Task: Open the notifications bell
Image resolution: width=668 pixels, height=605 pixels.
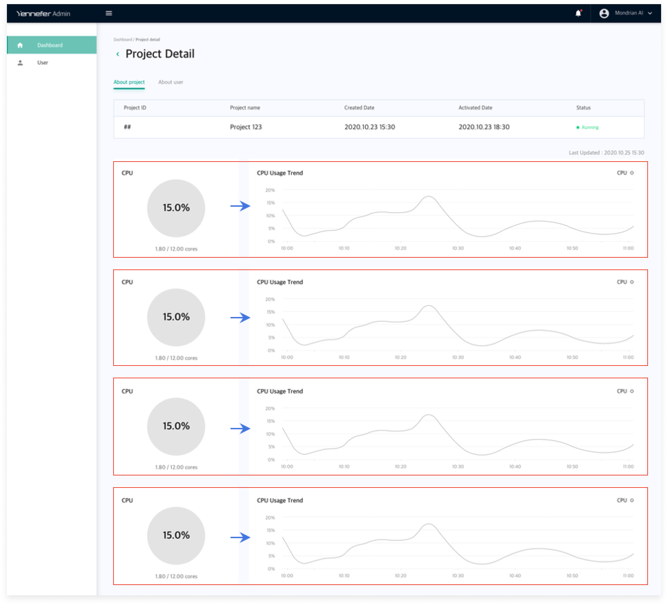Action: point(578,13)
